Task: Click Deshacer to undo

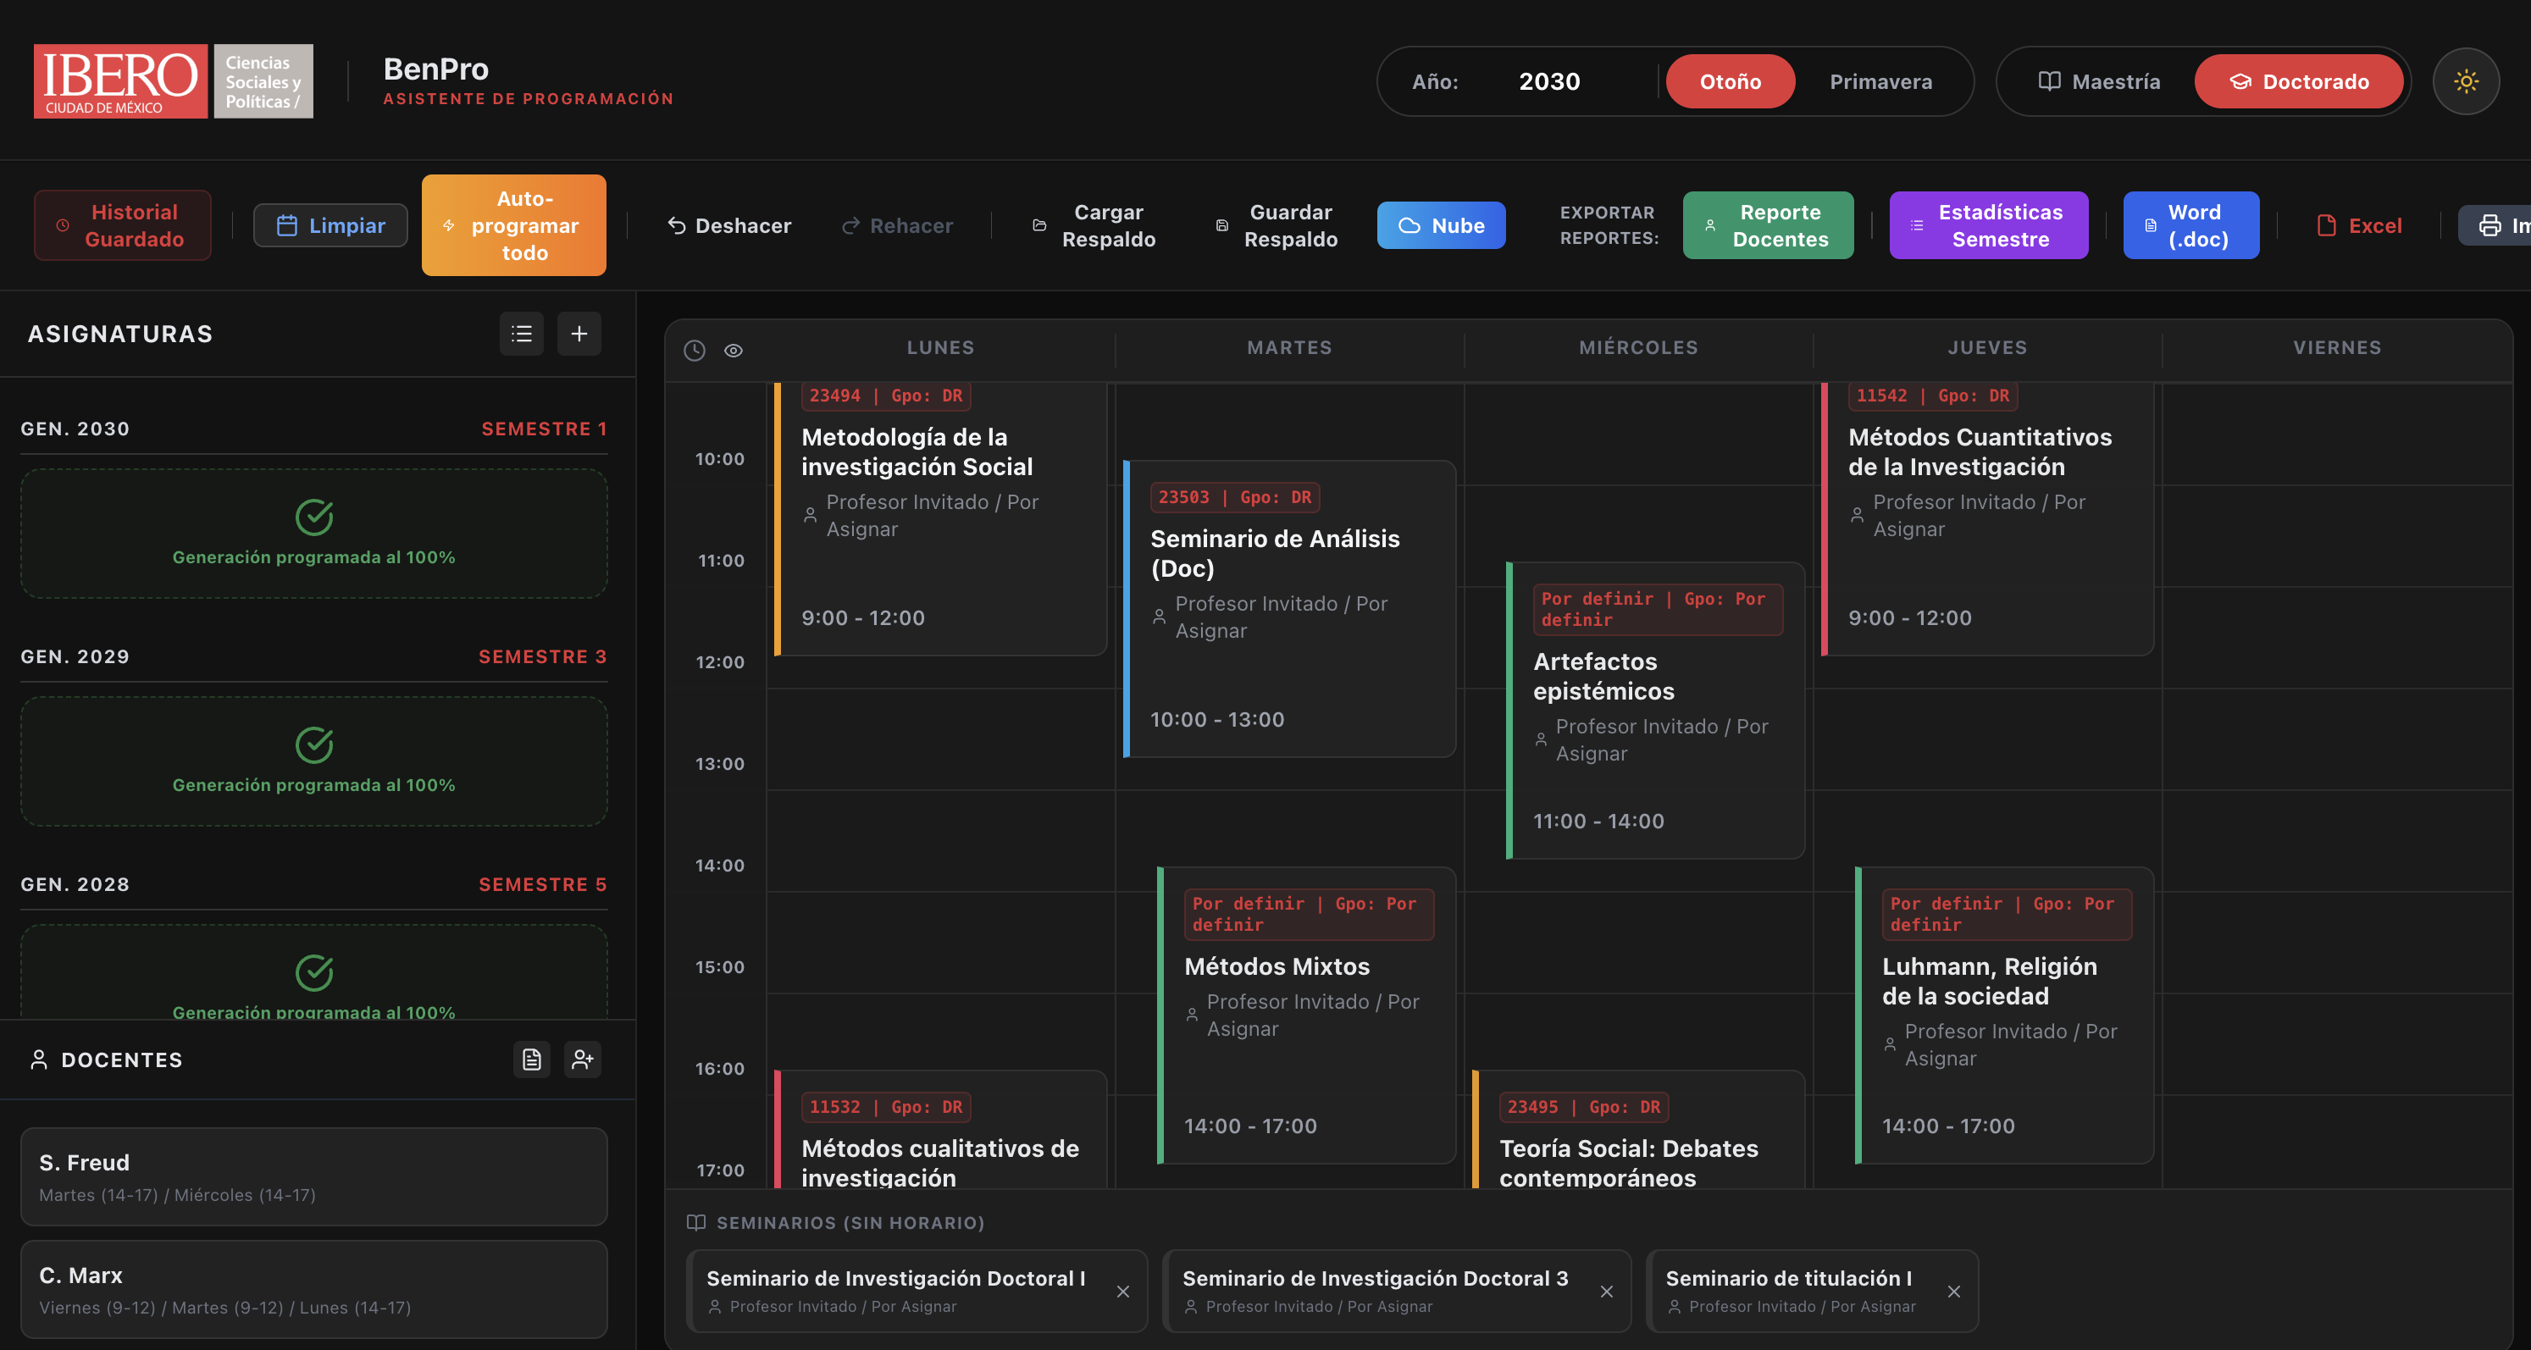Action: point(729,225)
